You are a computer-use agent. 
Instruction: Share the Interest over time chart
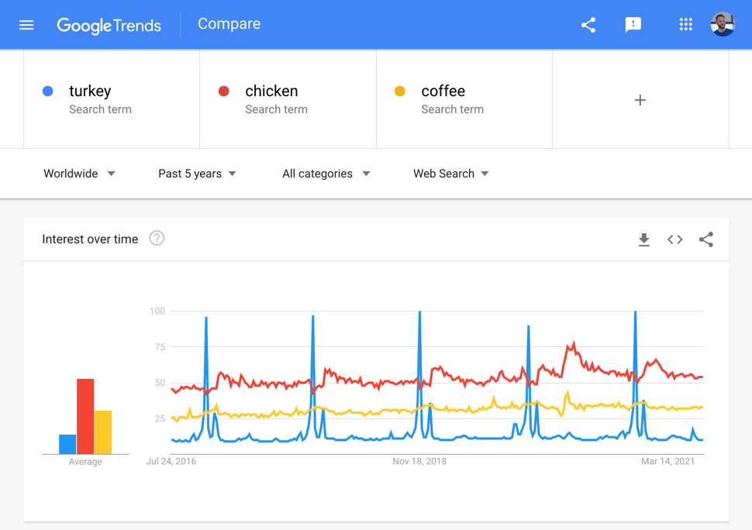pos(705,239)
